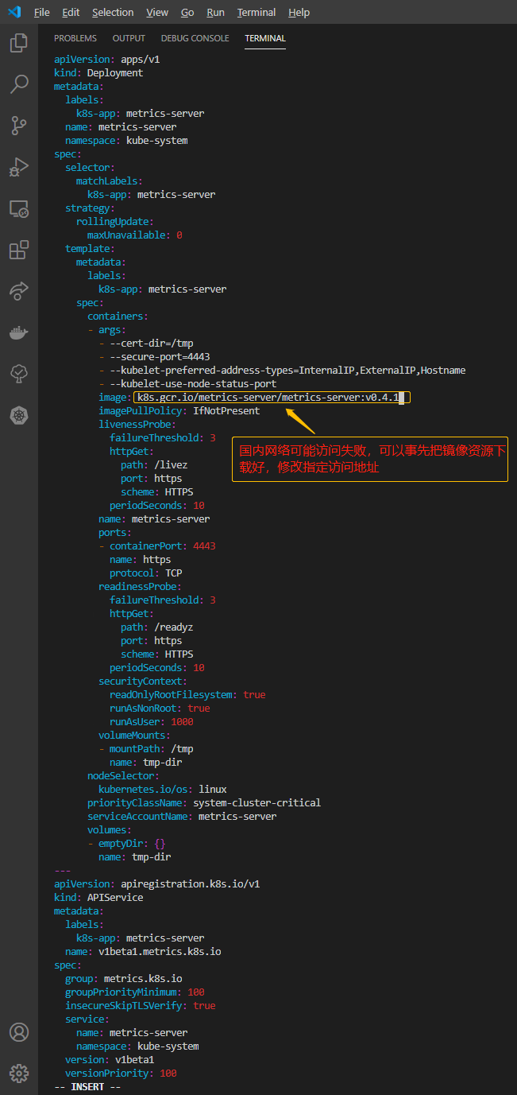The image size is (517, 1095).
Task: Open the DEBUG CONSOLE tab
Action: [195, 37]
